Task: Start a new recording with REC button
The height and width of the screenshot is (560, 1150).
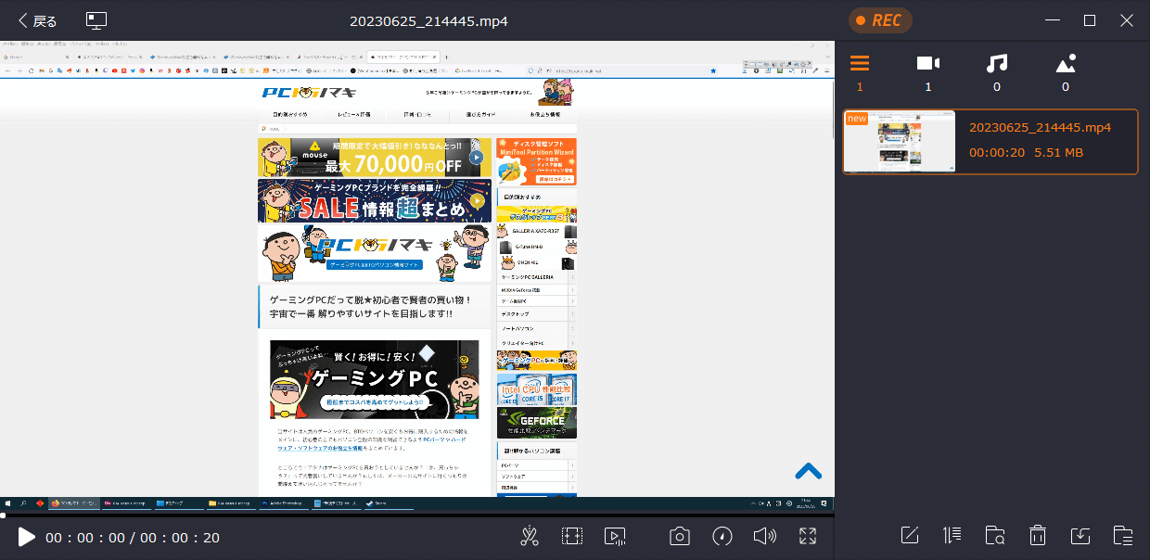Action: tap(880, 20)
